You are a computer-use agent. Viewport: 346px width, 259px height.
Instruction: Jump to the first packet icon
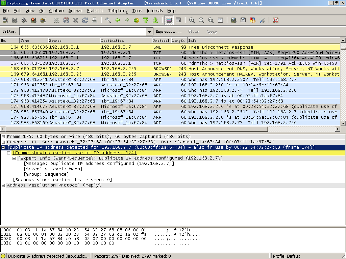(146, 20)
